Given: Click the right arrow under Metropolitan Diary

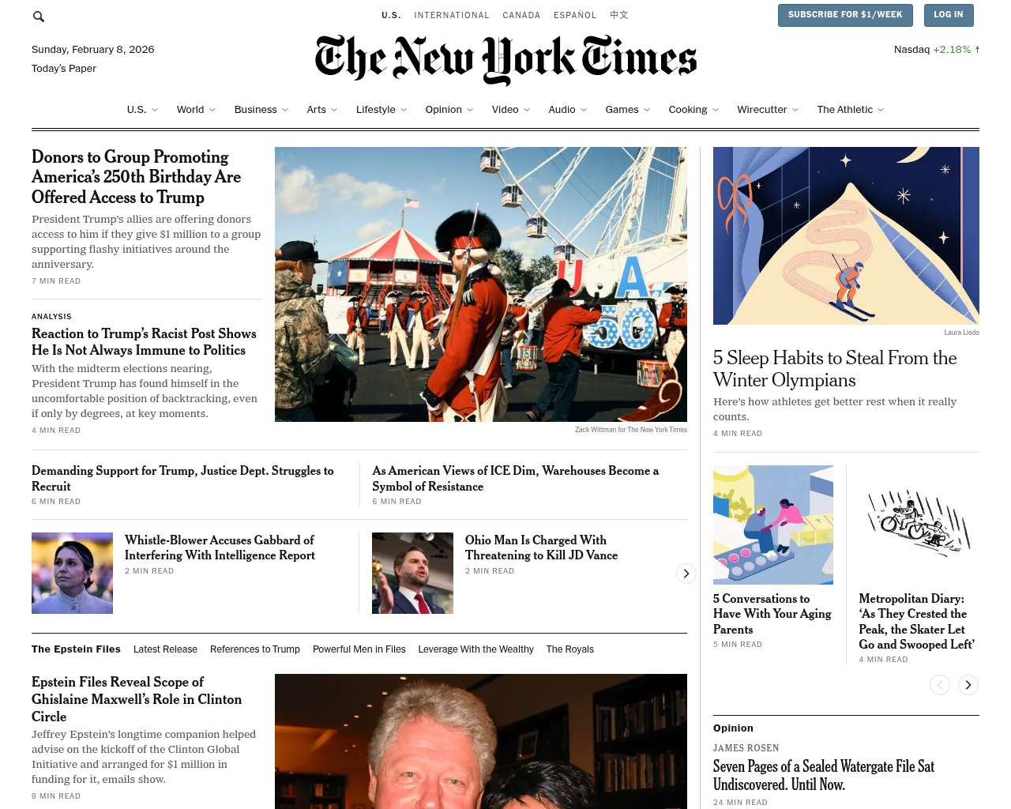Looking at the screenshot, I should (968, 685).
